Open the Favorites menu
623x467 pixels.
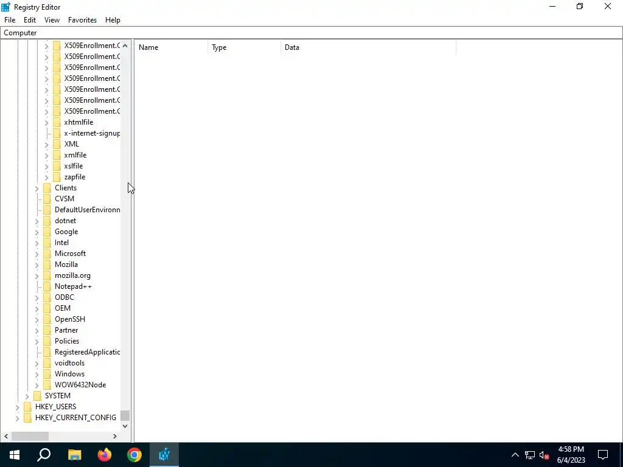point(82,20)
